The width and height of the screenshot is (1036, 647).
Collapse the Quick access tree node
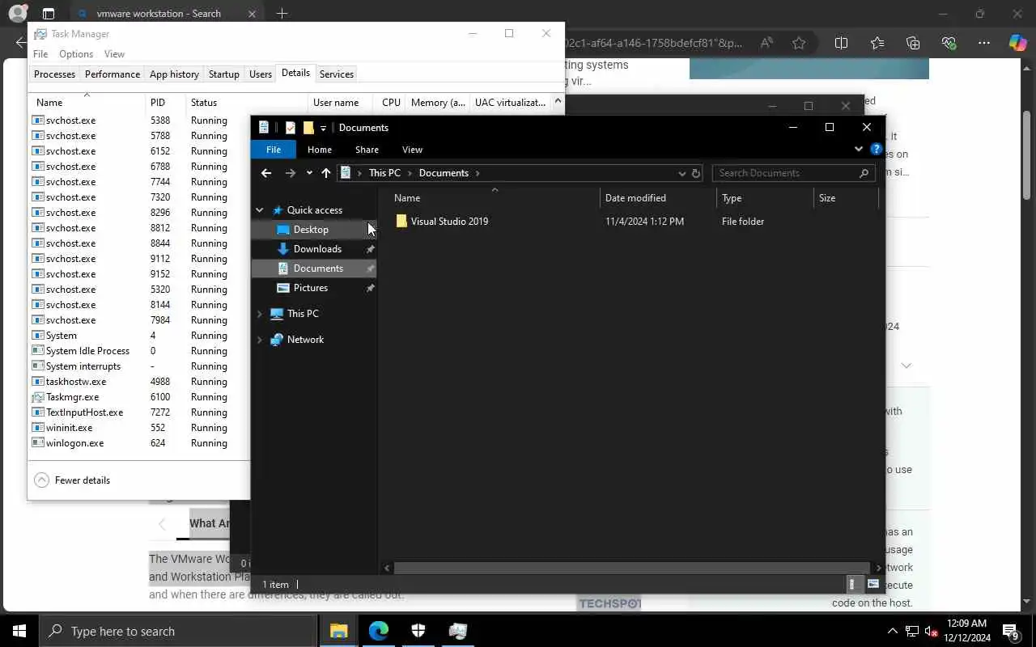pos(260,210)
